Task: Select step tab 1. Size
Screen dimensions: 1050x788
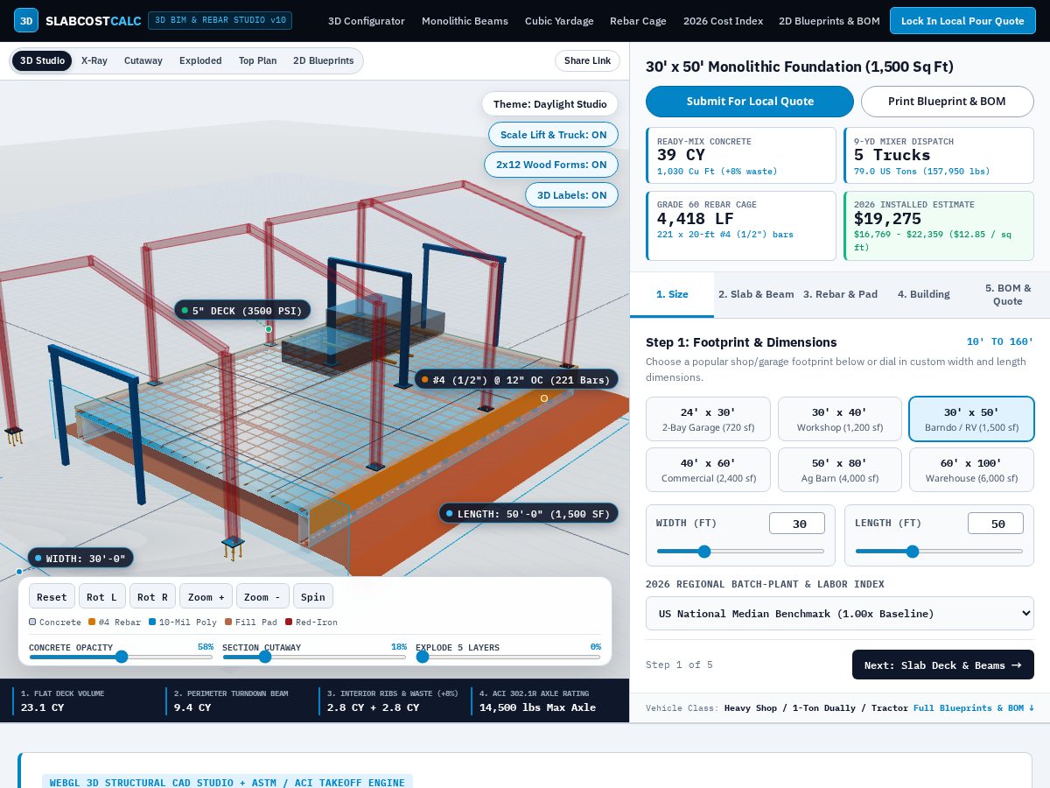Action: [672, 294]
